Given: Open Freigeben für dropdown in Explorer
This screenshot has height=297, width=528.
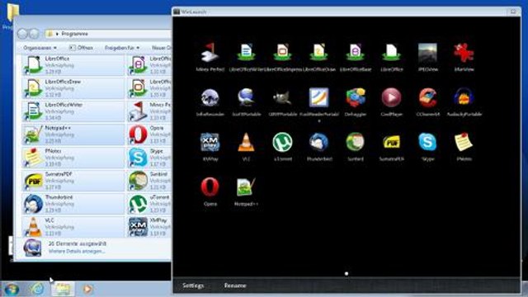Looking at the screenshot, I should pos(122,48).
